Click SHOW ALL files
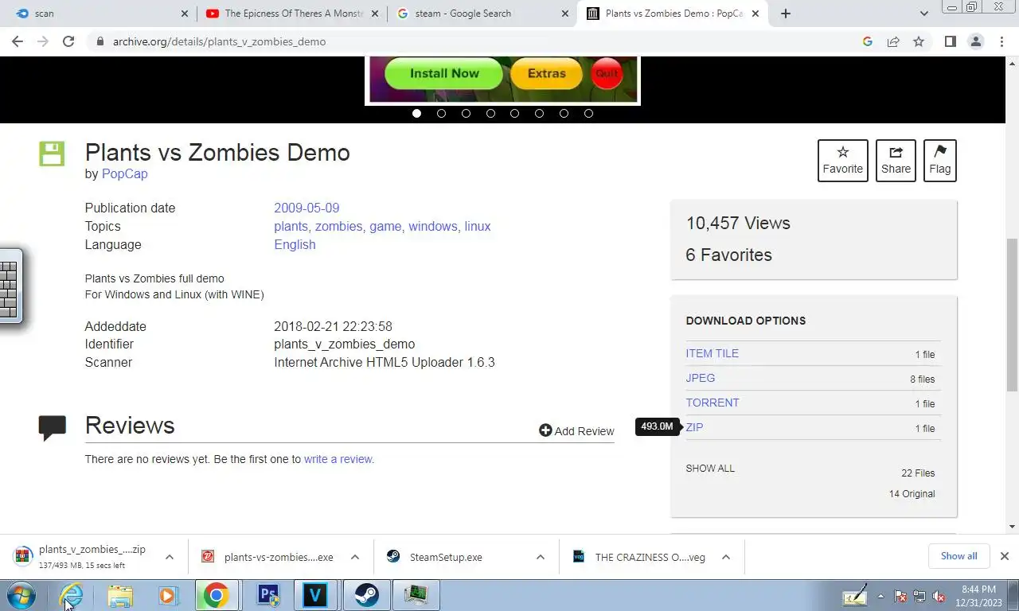 pyautogui.click(x=710, y=468)
